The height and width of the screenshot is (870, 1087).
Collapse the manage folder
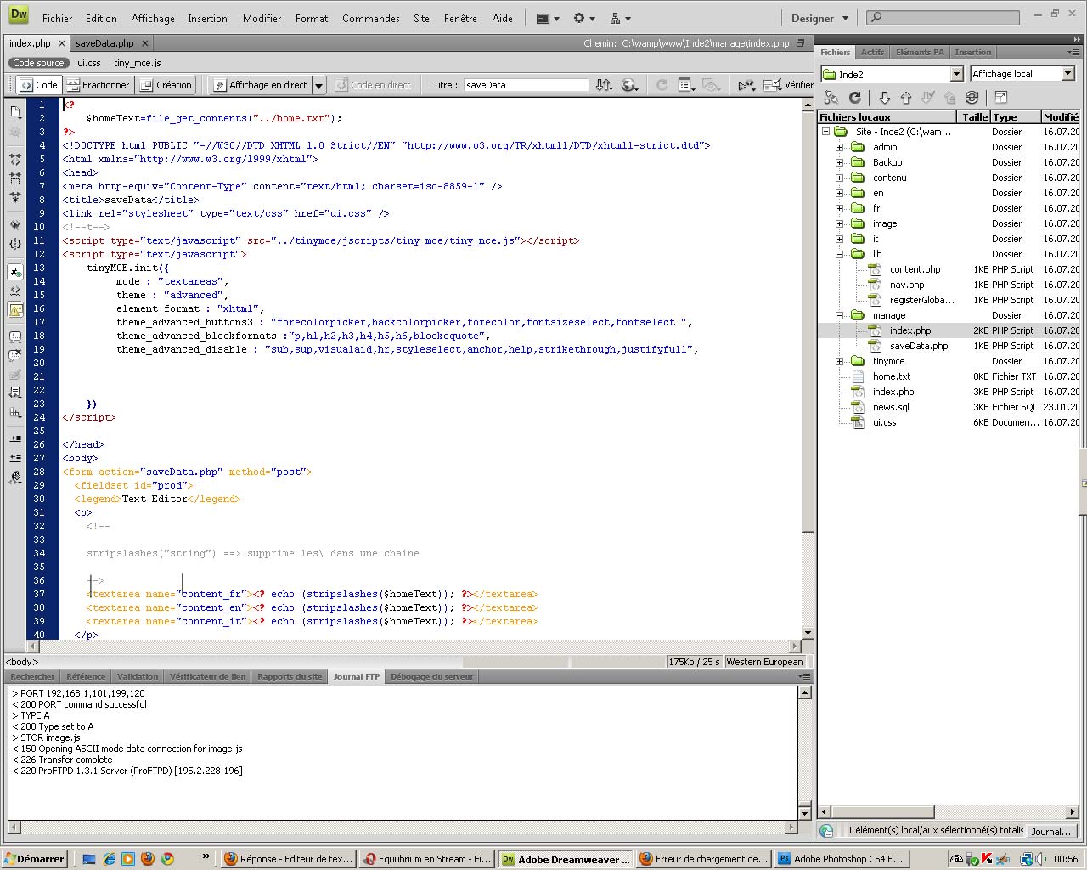click(839, 315)
